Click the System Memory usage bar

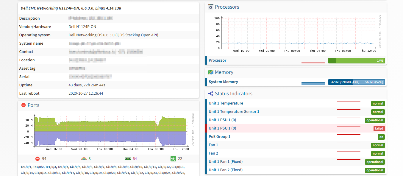[x=356, y=82]
